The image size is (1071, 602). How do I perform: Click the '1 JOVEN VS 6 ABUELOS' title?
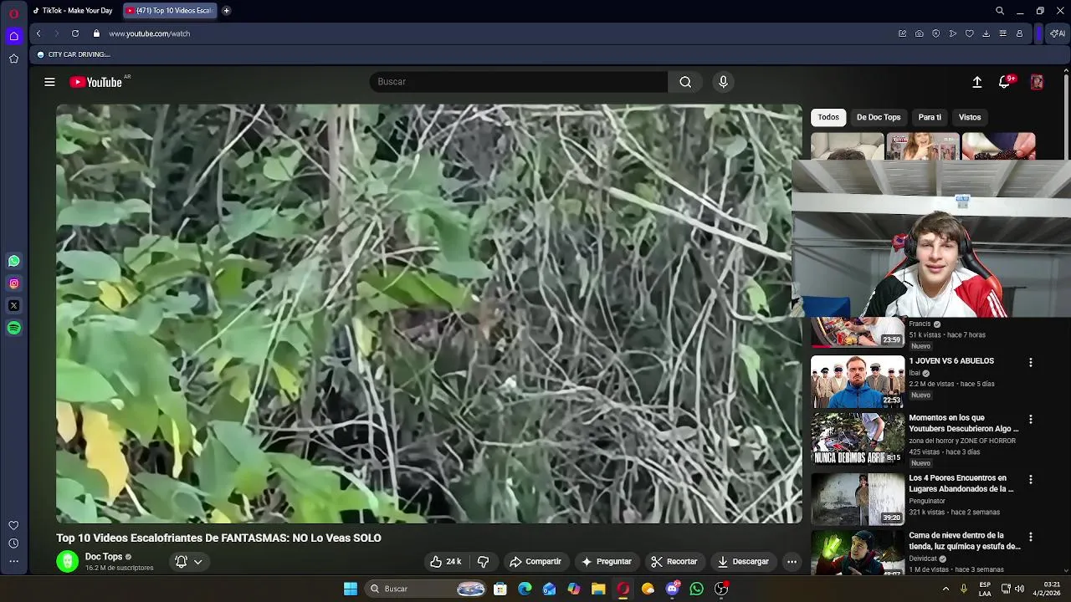(x=951, y=361)
